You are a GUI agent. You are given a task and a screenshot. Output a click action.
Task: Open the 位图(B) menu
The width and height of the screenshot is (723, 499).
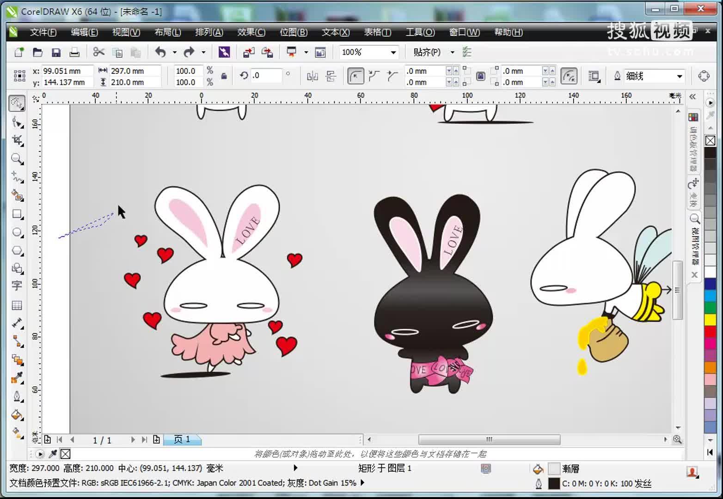(x=294, y=32)
